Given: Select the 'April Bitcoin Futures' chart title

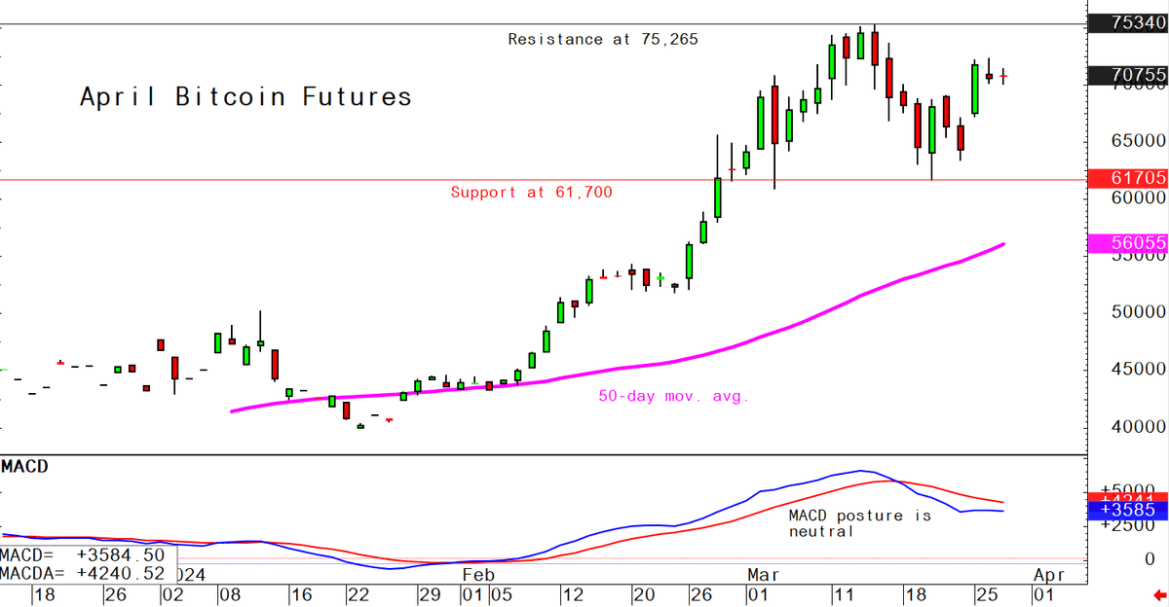Looking at the screenshot, I should point(245,97).
